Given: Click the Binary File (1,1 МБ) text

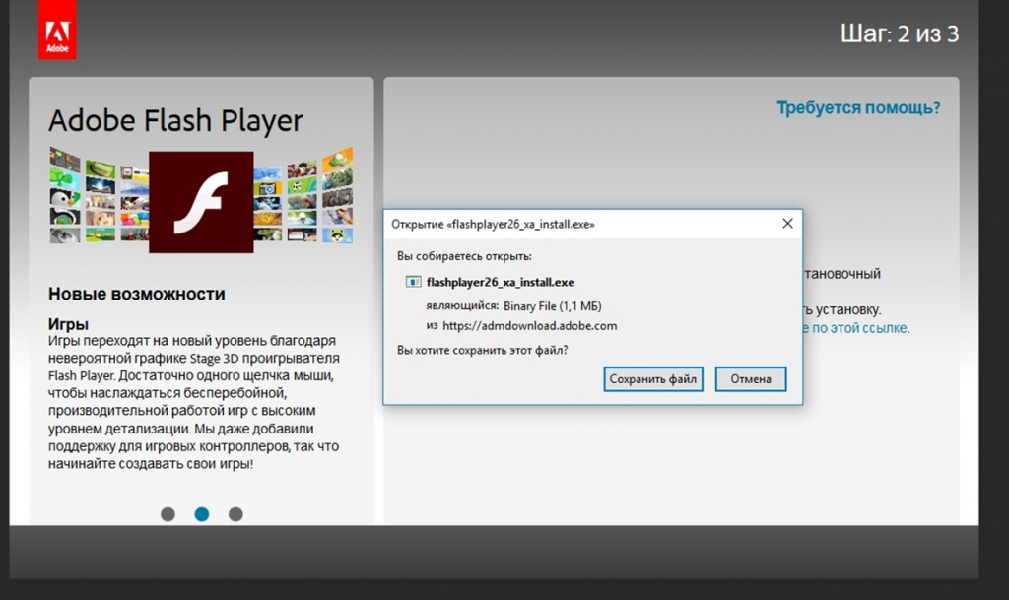Looking at the screenshot, I should coord(553,306).
